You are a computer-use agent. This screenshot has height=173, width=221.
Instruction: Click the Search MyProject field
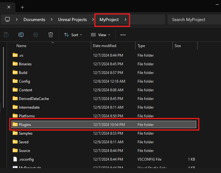pos(193,19)
